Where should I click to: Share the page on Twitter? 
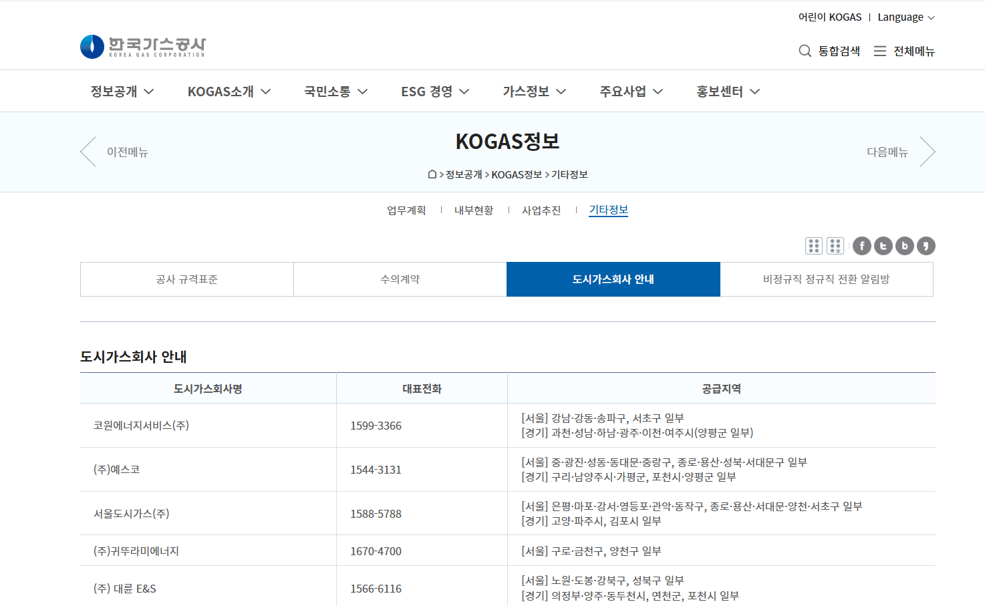tap(883, 246)
